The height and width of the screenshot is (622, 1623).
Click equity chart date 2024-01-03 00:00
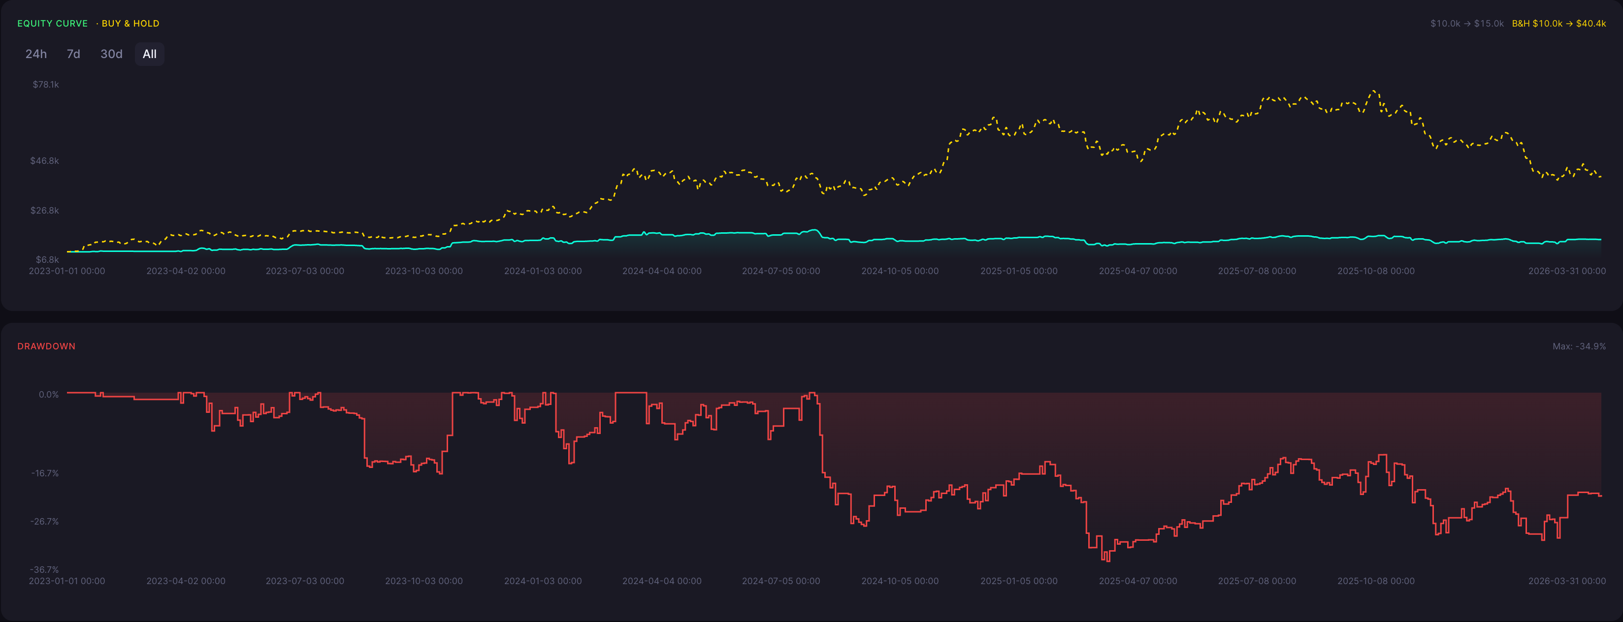[543, 271]
